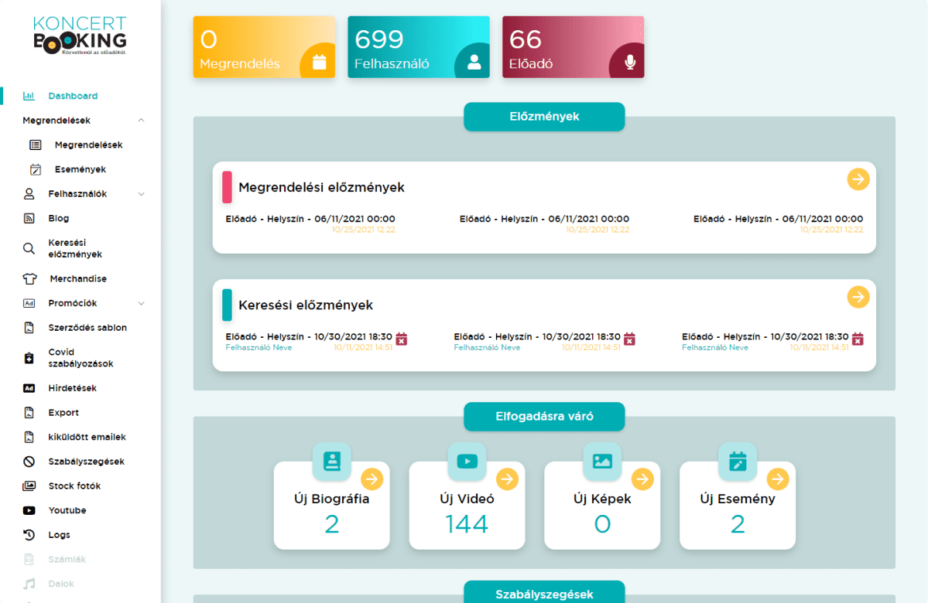Open Megrendelési előzmények via arrow icon
Image resolution: width=928 pixels, height=603 pixels.
pyautogui.click(x=858, y=179)
